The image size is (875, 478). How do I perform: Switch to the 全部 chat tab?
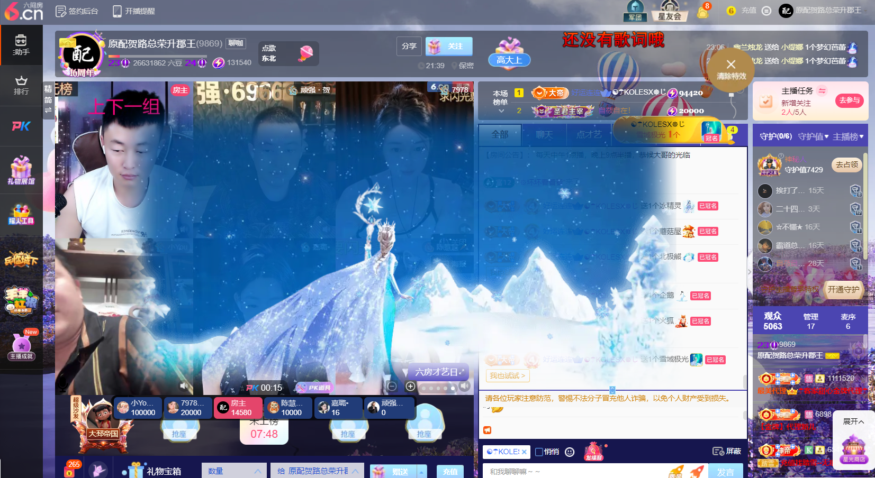[x=500, y=134]
